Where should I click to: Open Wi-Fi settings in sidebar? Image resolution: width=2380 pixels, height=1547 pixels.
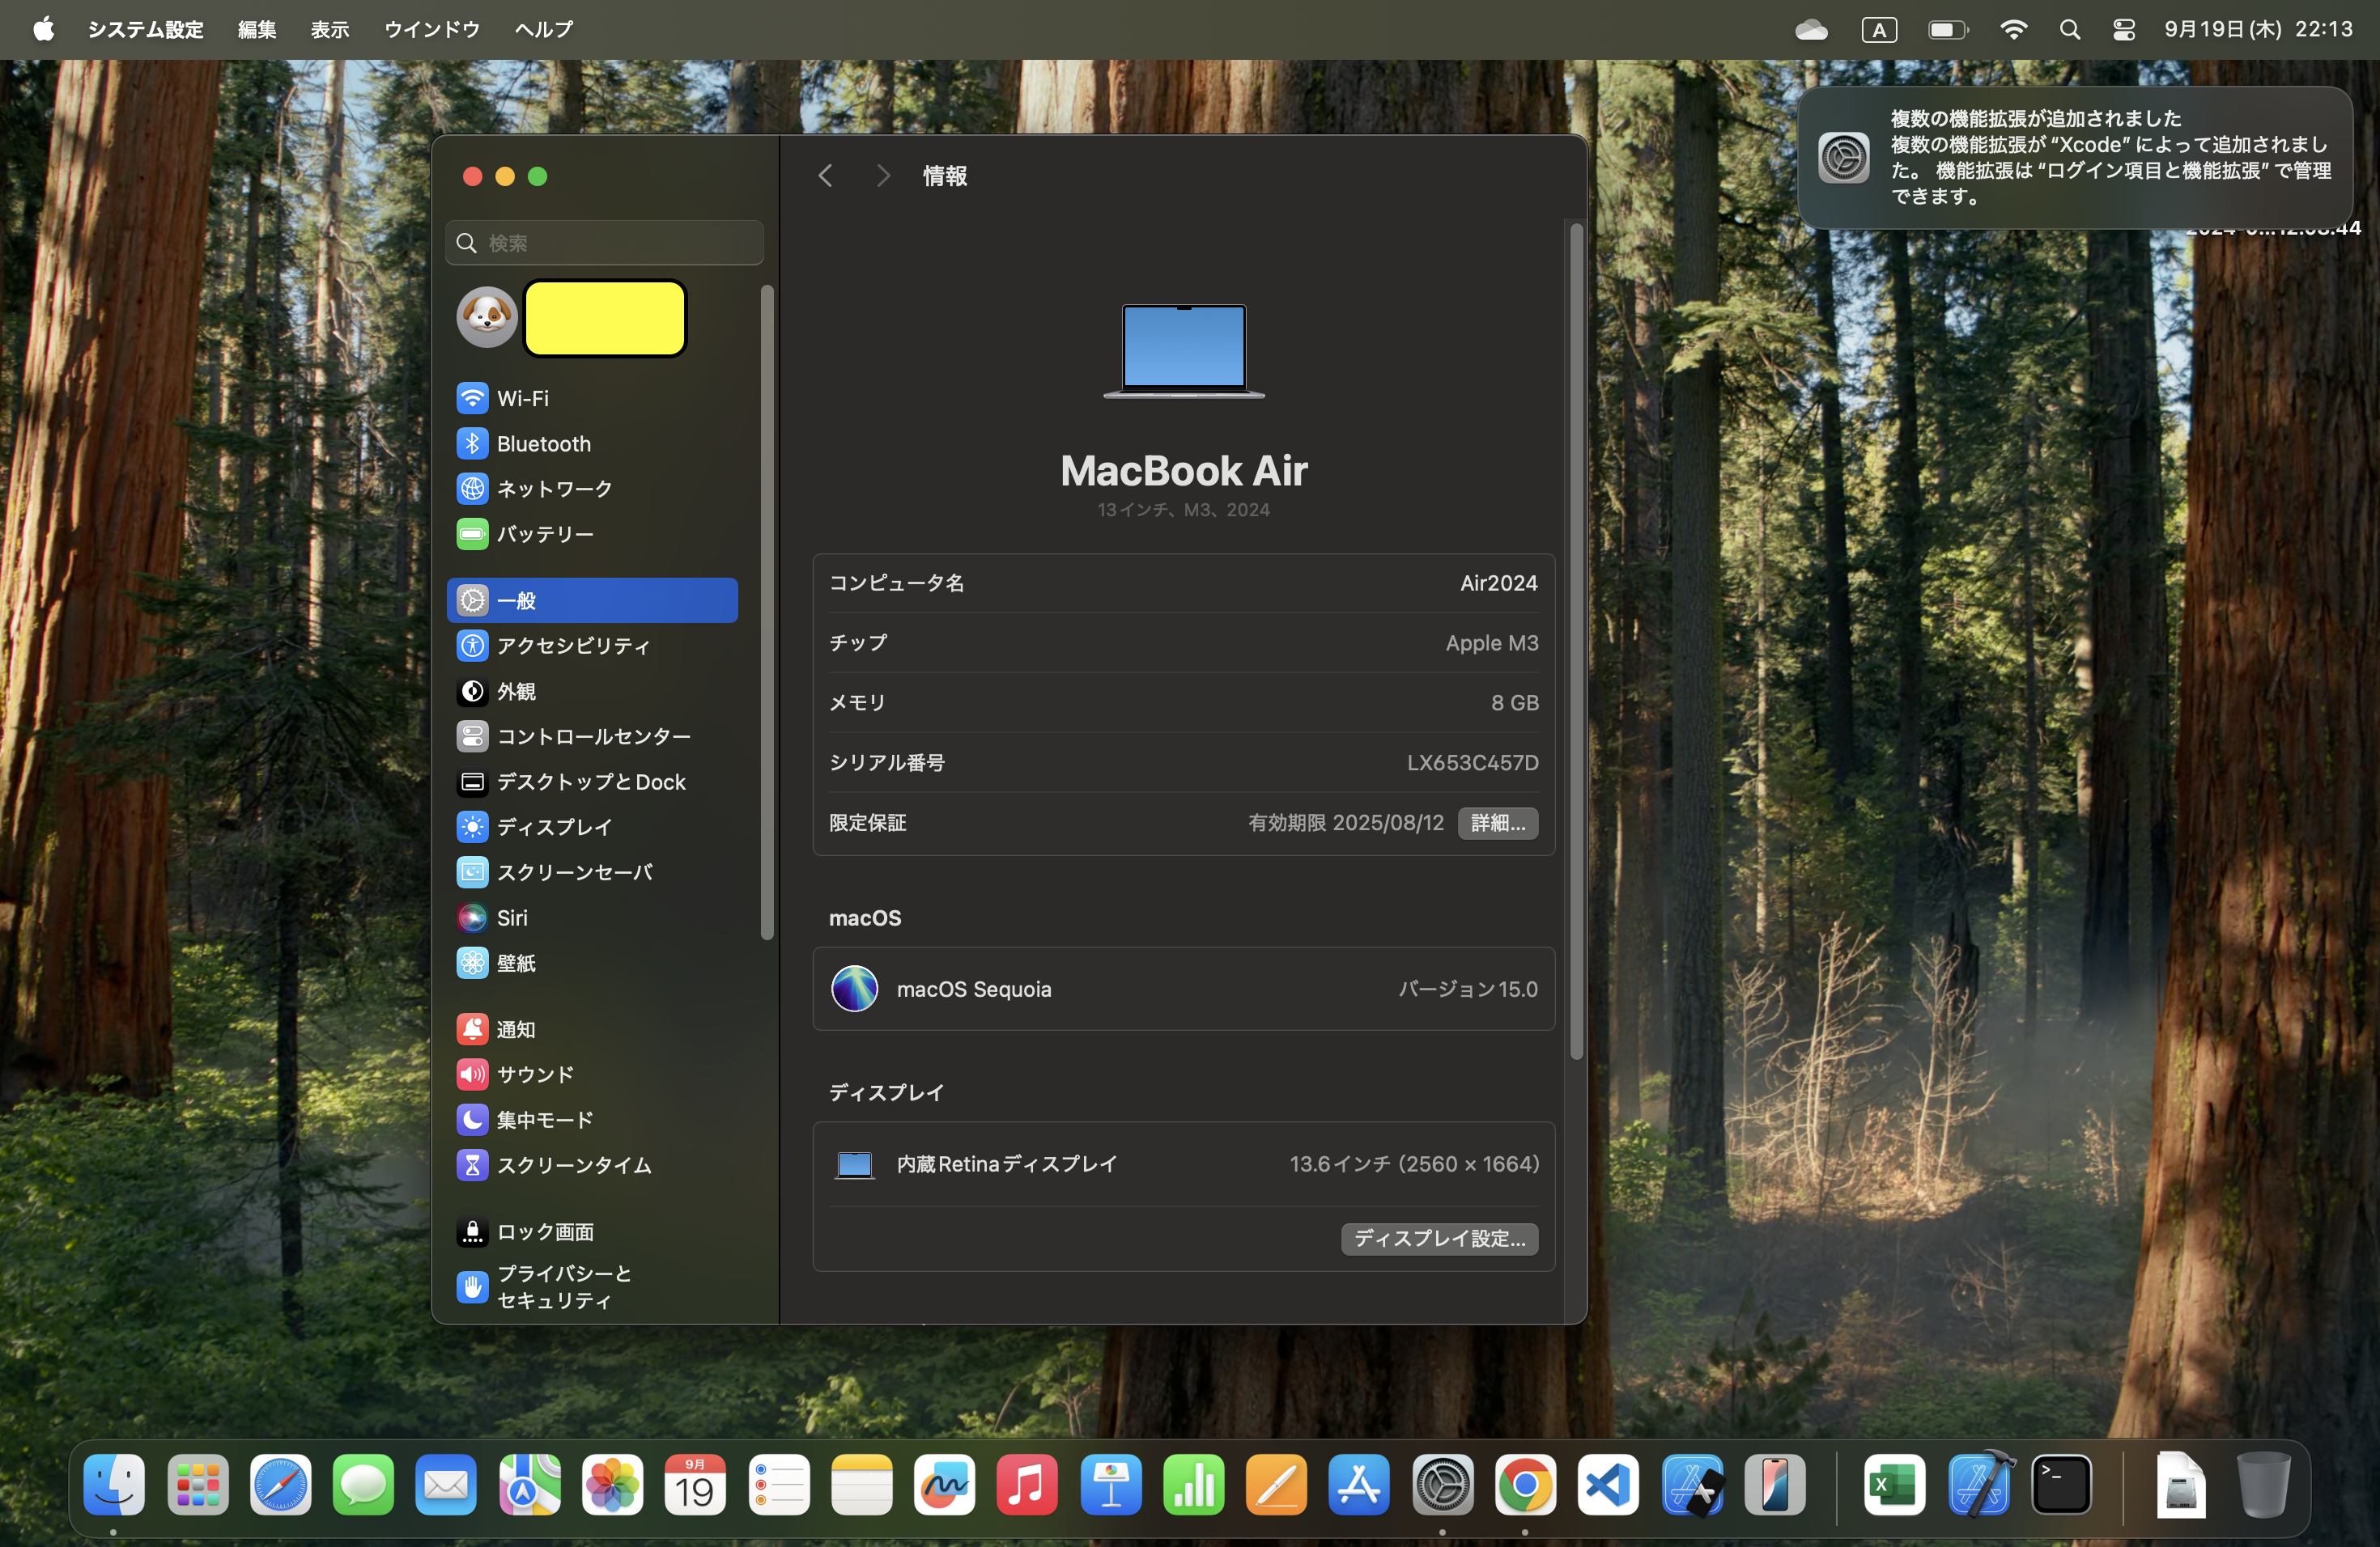pyautogui.click(x=522, y=398)
